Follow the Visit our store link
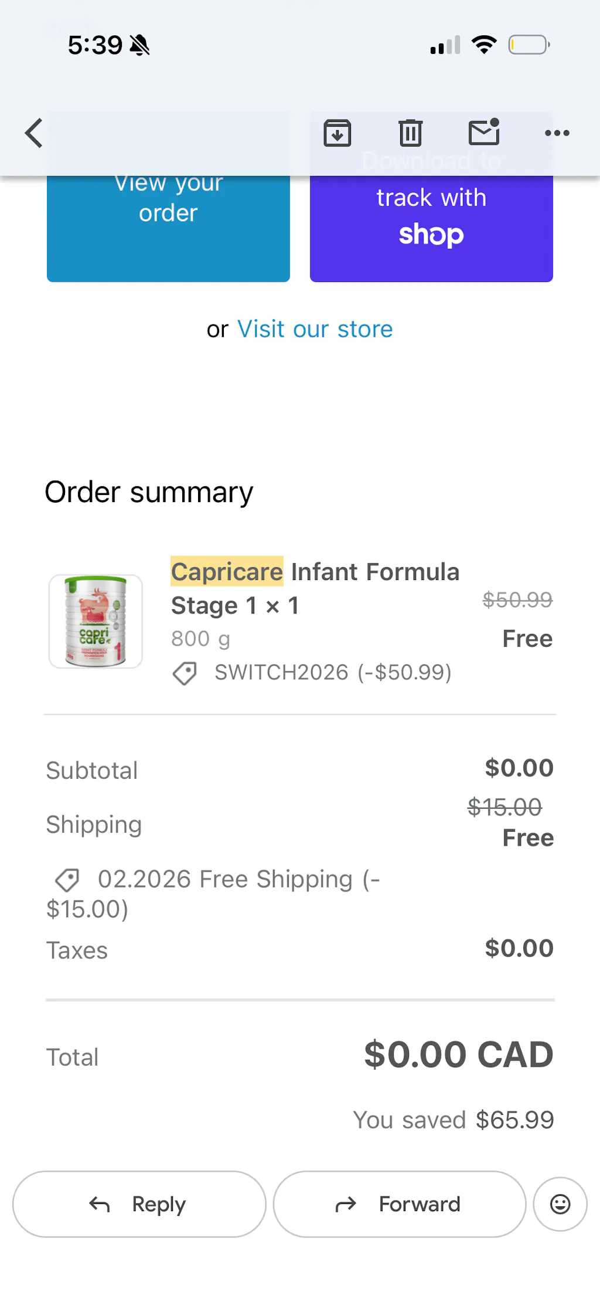The height and width of the screenshot is (1302, 600). (315, 330)
